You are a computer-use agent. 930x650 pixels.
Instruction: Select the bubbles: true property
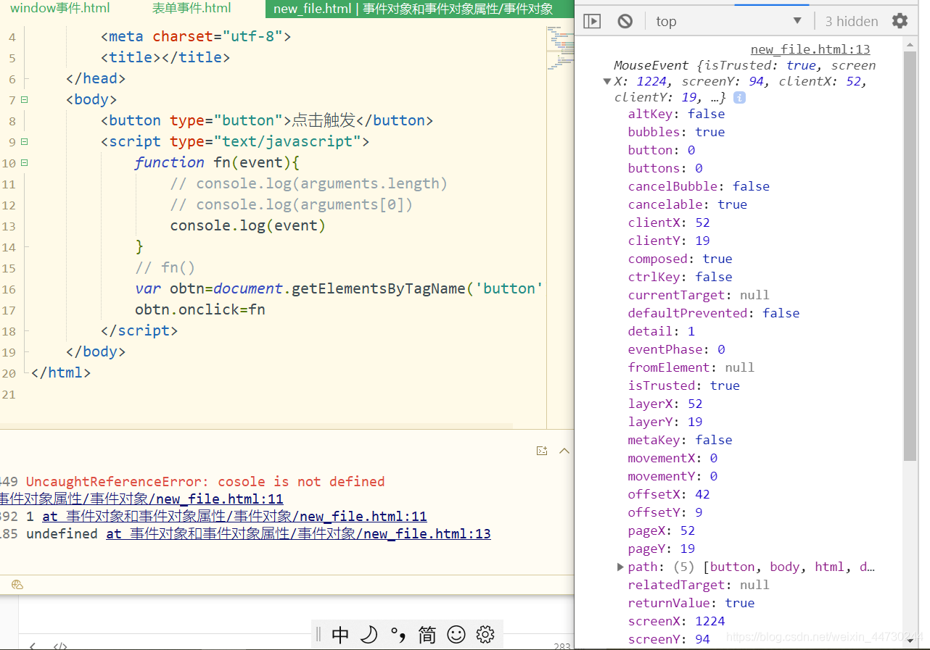point(677,132)
